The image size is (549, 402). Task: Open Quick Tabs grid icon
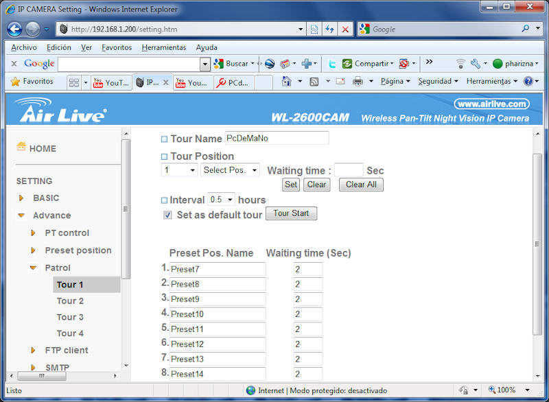tap(74, 82)
